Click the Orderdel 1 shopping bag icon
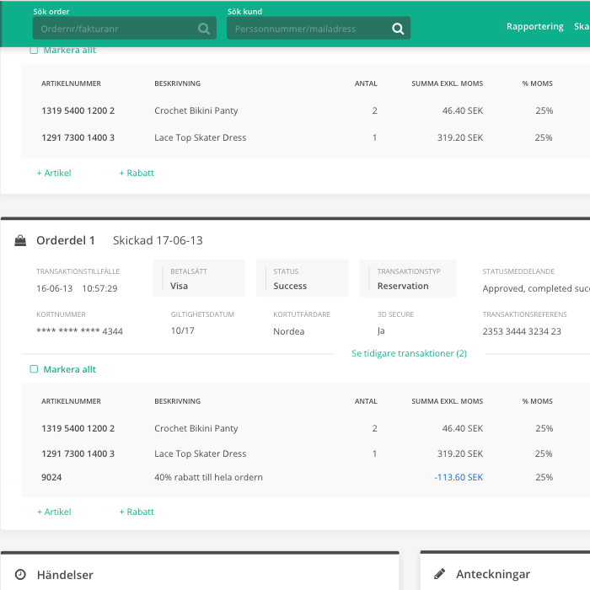The height and width of the screenshot is (590, 590). pos(20,241)
